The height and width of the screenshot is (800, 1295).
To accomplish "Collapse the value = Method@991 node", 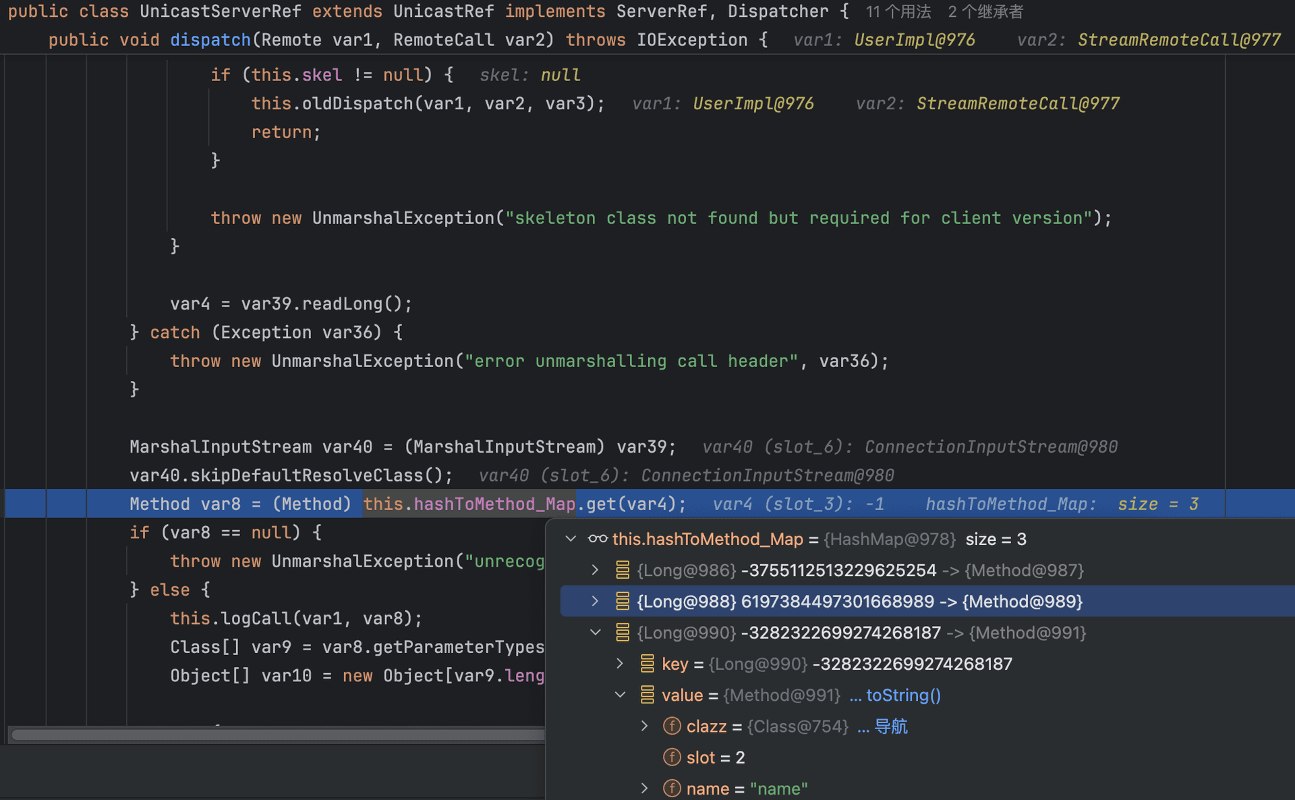I will [x=620, y=695].
